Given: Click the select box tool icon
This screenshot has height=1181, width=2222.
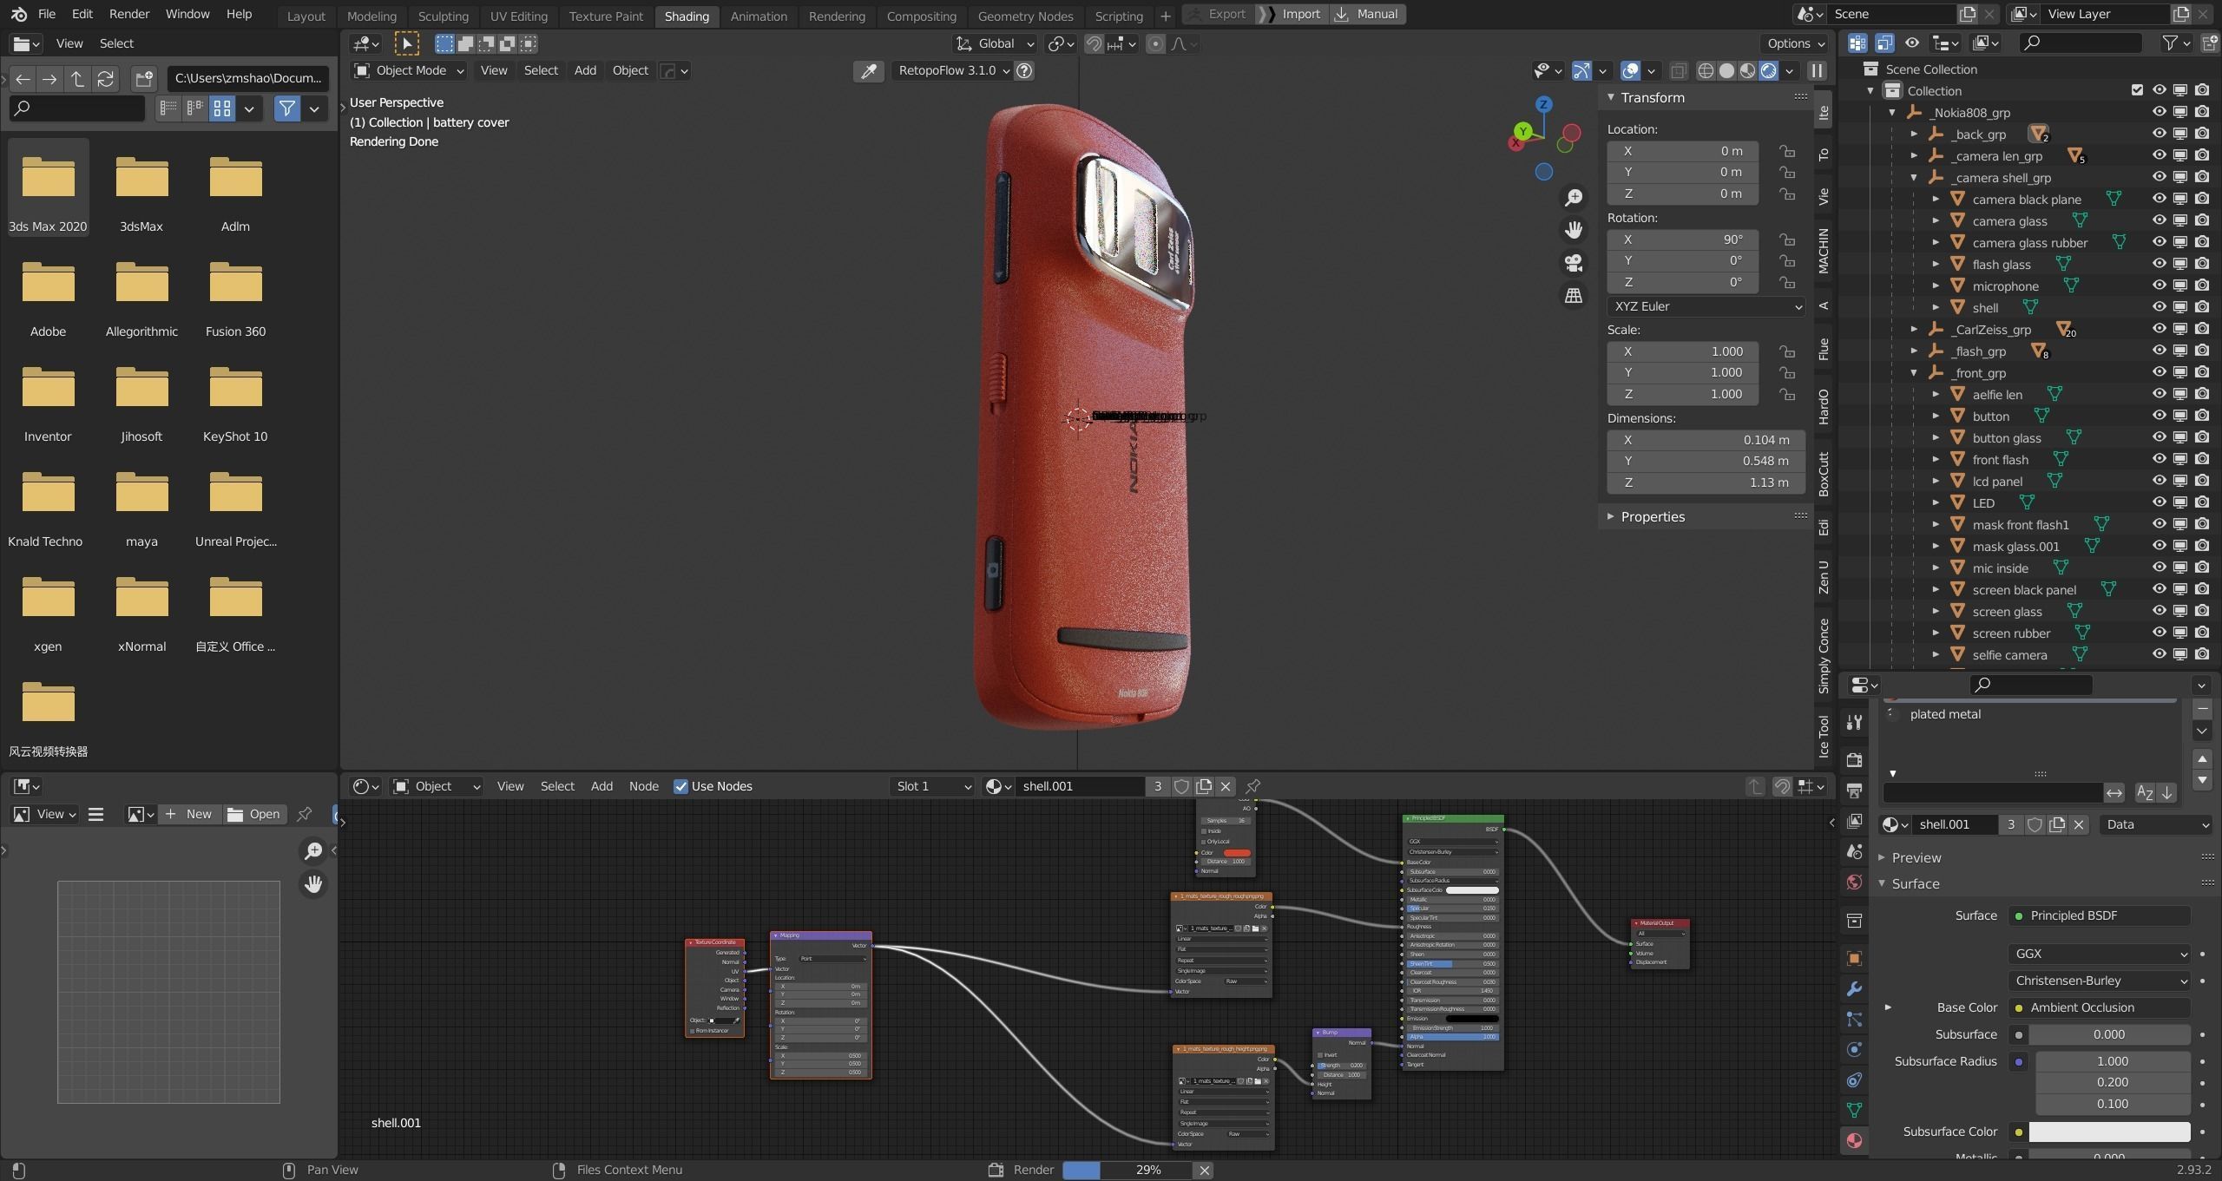Looking at the screenshot, I should (x=444, y=43).
